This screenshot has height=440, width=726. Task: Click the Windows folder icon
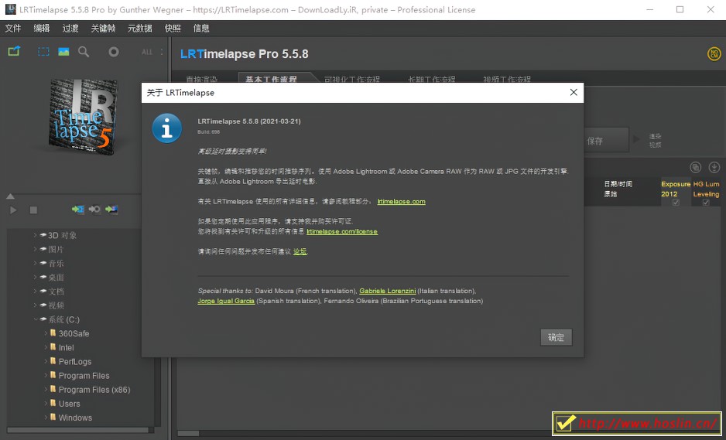click(x=53, y=418)
